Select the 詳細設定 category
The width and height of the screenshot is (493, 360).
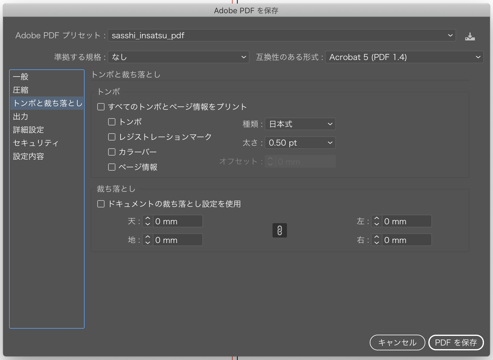click(x=47, y=130)
